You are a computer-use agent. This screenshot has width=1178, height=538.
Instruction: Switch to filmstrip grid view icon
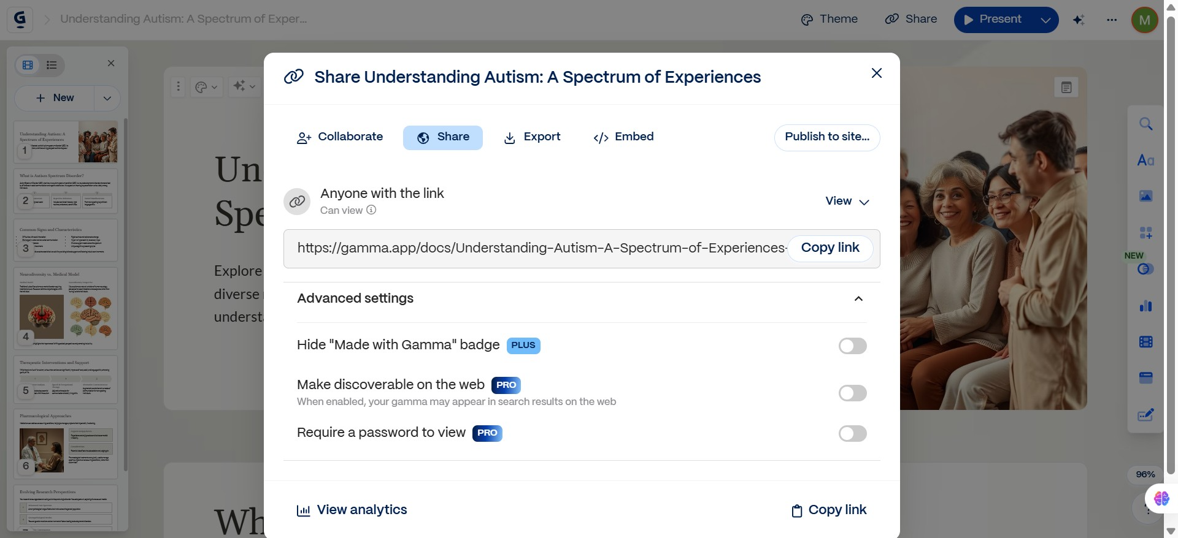pyautogui.click(x=28, y=65)
